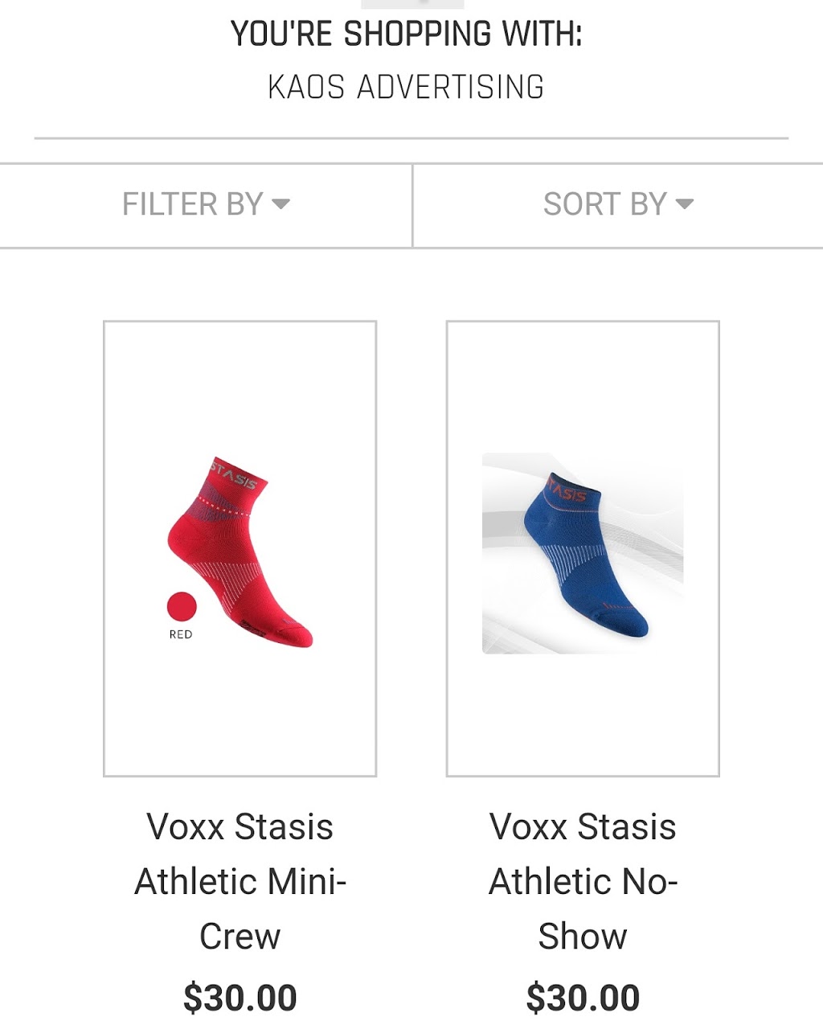Screen dimensions: 823x1029
Task: Click the caret arrow beside SORT BY
Action: tap(685, 204)
